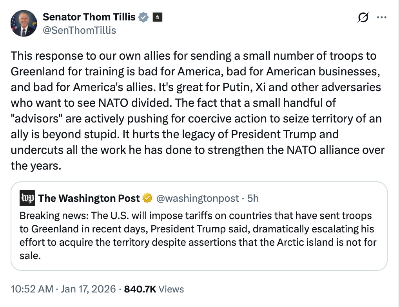399x307 pixels.
Task: Open the @SenThomTillis handle link
Action: tap(79, 30)
